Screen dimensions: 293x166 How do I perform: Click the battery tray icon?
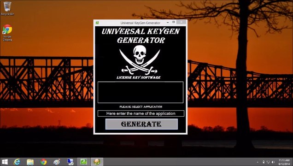[264, 162]
